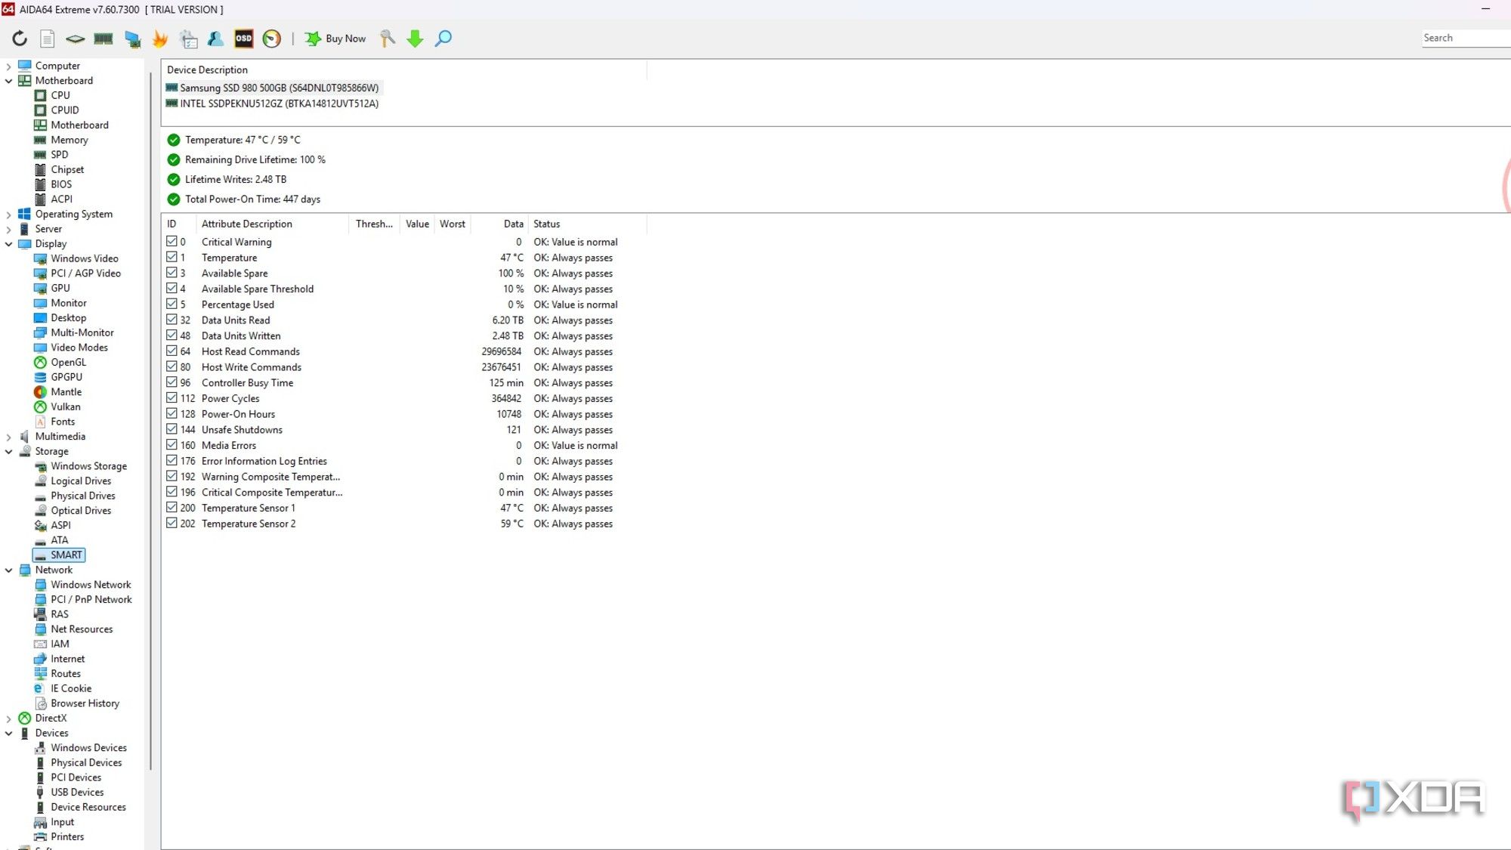Select USB Devices tree item

pos(70,793)
